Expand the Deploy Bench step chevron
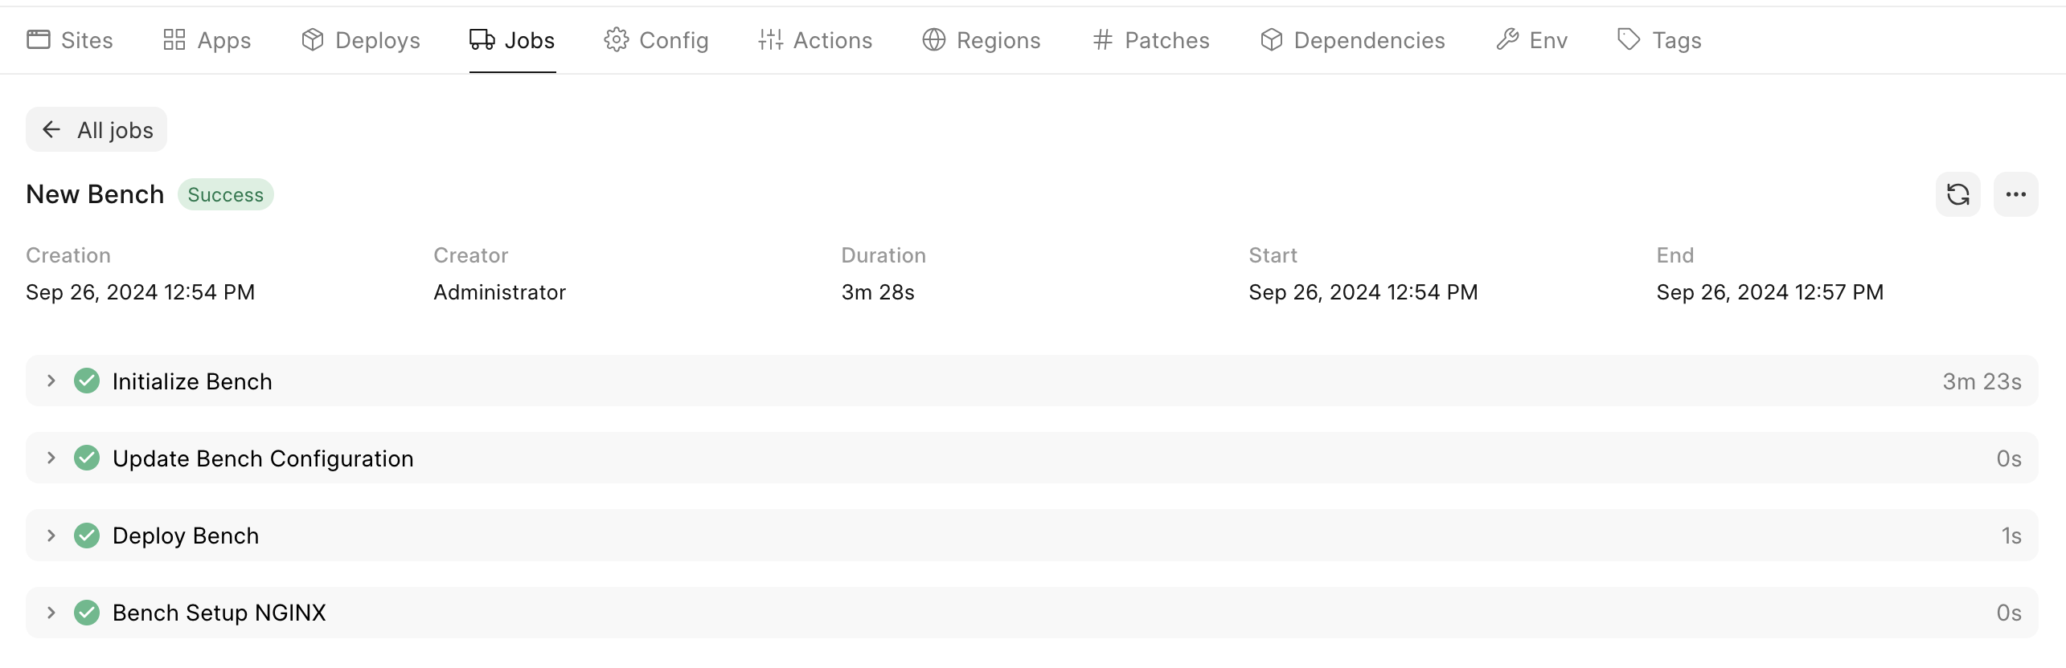 (51, 536)
